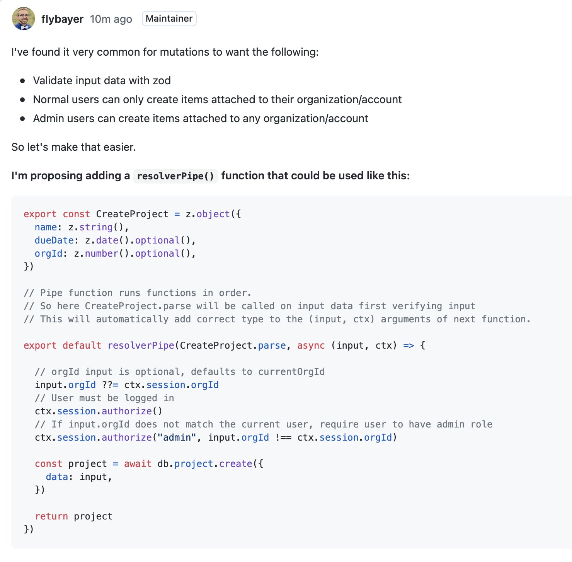Open flybayer's profile avatar picture

[24, 19]
